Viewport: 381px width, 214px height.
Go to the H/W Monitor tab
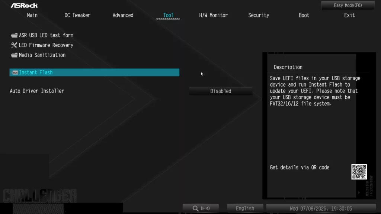pos(213,15)
